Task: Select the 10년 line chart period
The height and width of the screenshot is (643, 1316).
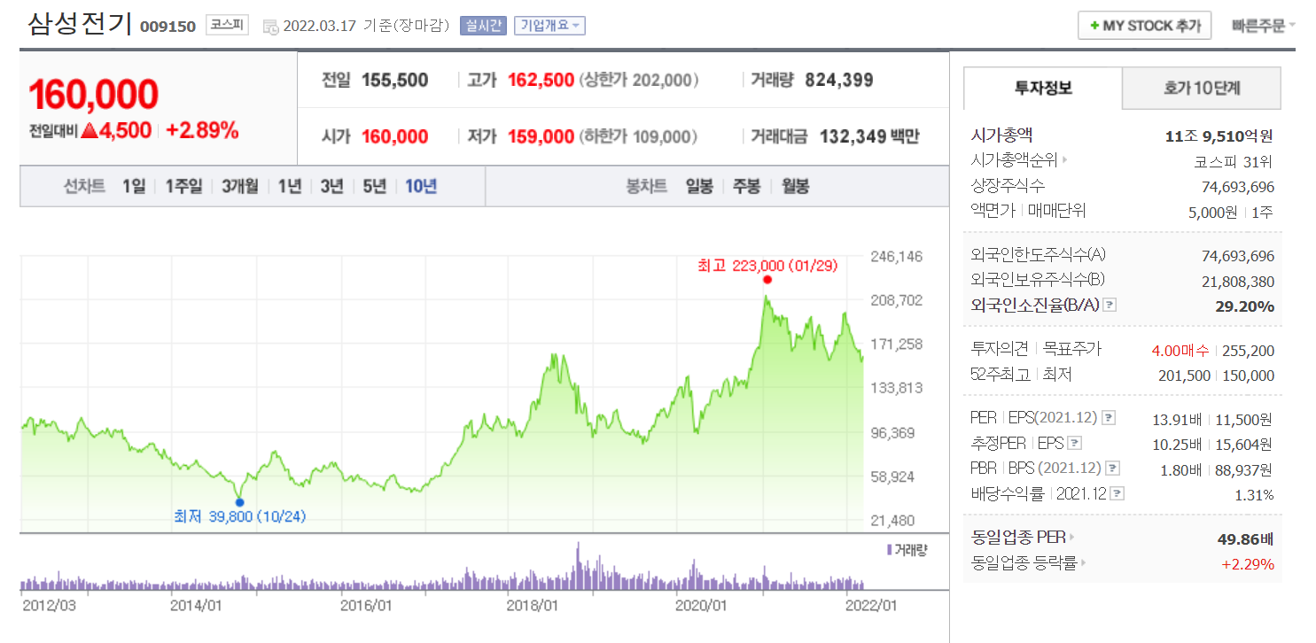Action: pos(421,186)
